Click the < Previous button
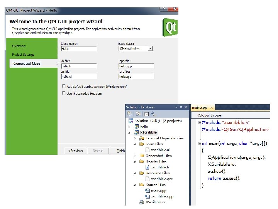The height and width of the screenshot is (209, 278). click(75, 151)
